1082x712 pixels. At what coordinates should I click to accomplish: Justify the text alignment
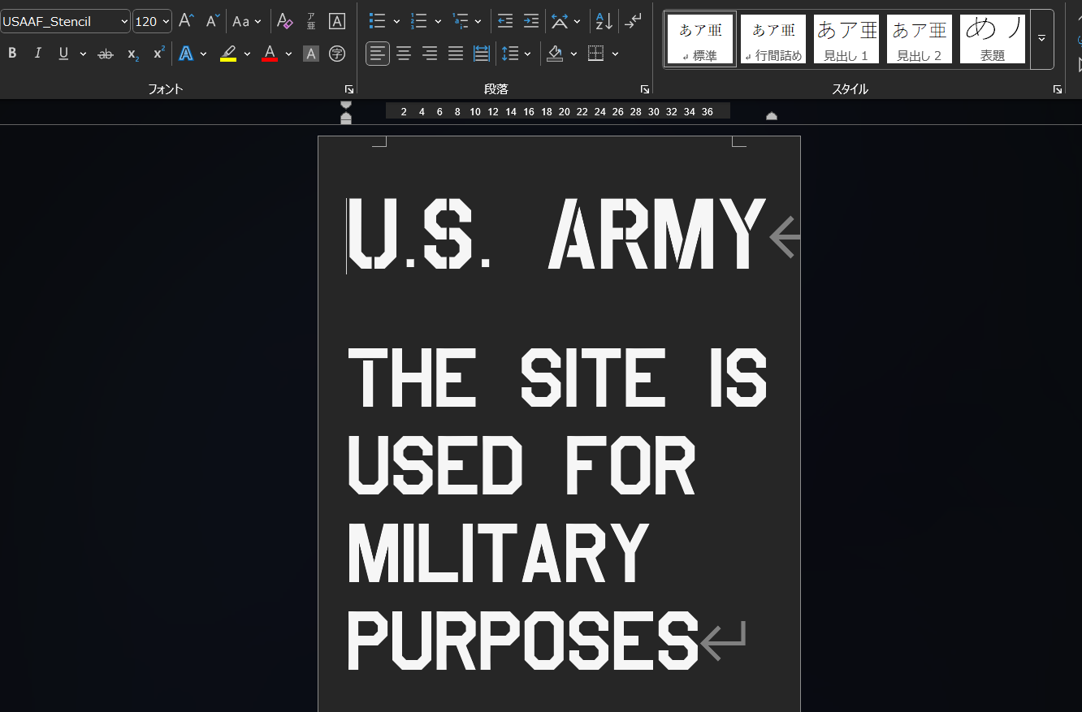(x=456, y=54)
